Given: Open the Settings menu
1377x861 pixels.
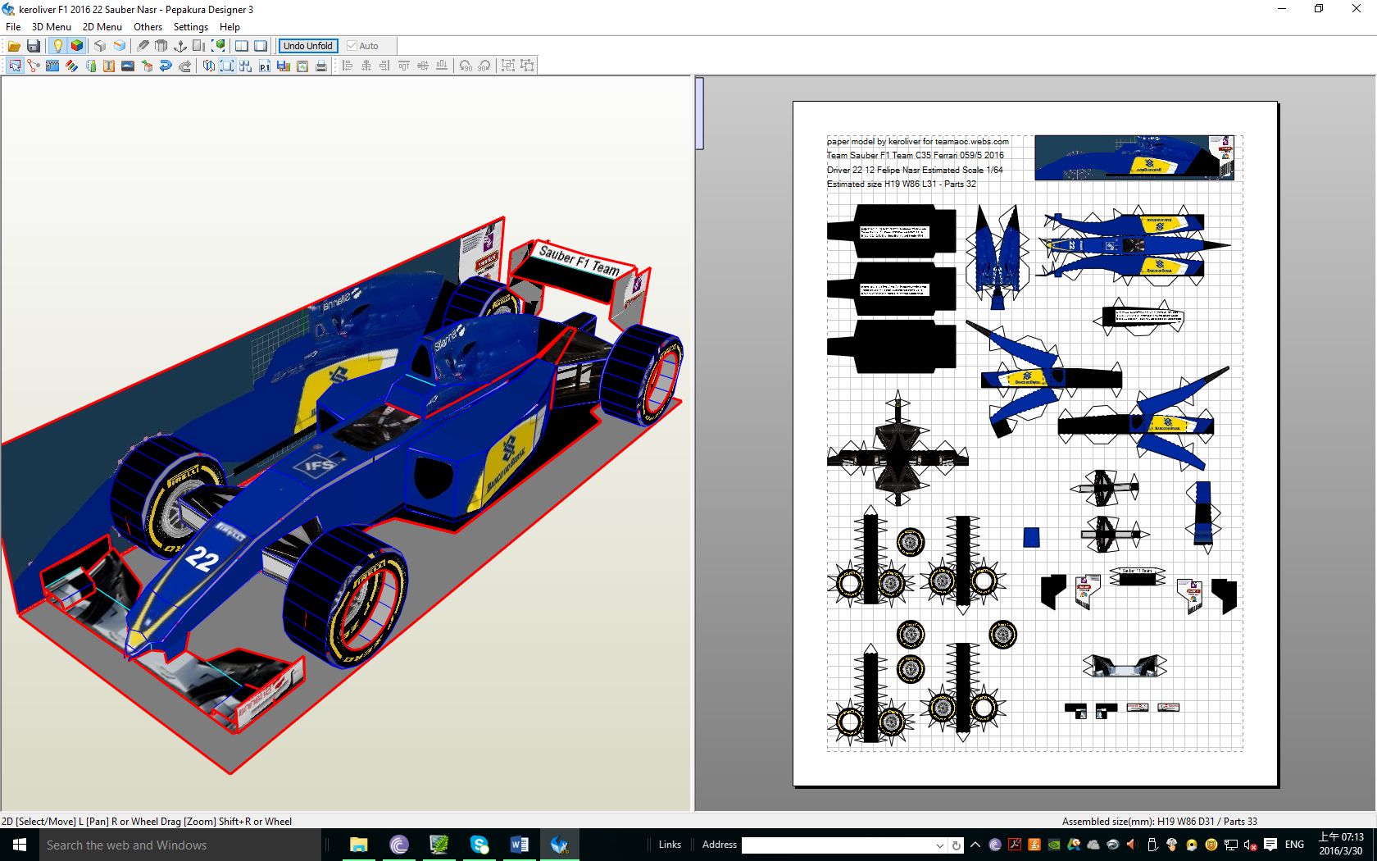Looking at the screenshot, I should (x=190, y=26).
